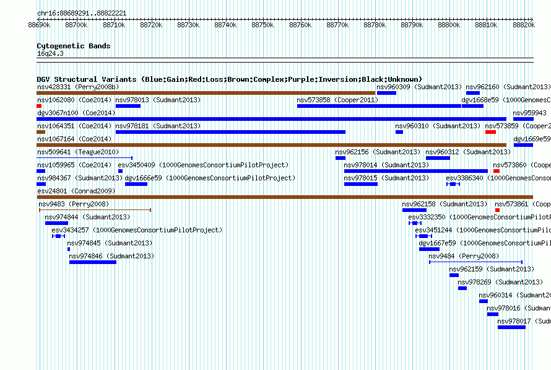This screenshot has height=370, width=551.
Task: Click the brown esv24801 (Conrad2009) bar
Action: click(x=285, y=197)
